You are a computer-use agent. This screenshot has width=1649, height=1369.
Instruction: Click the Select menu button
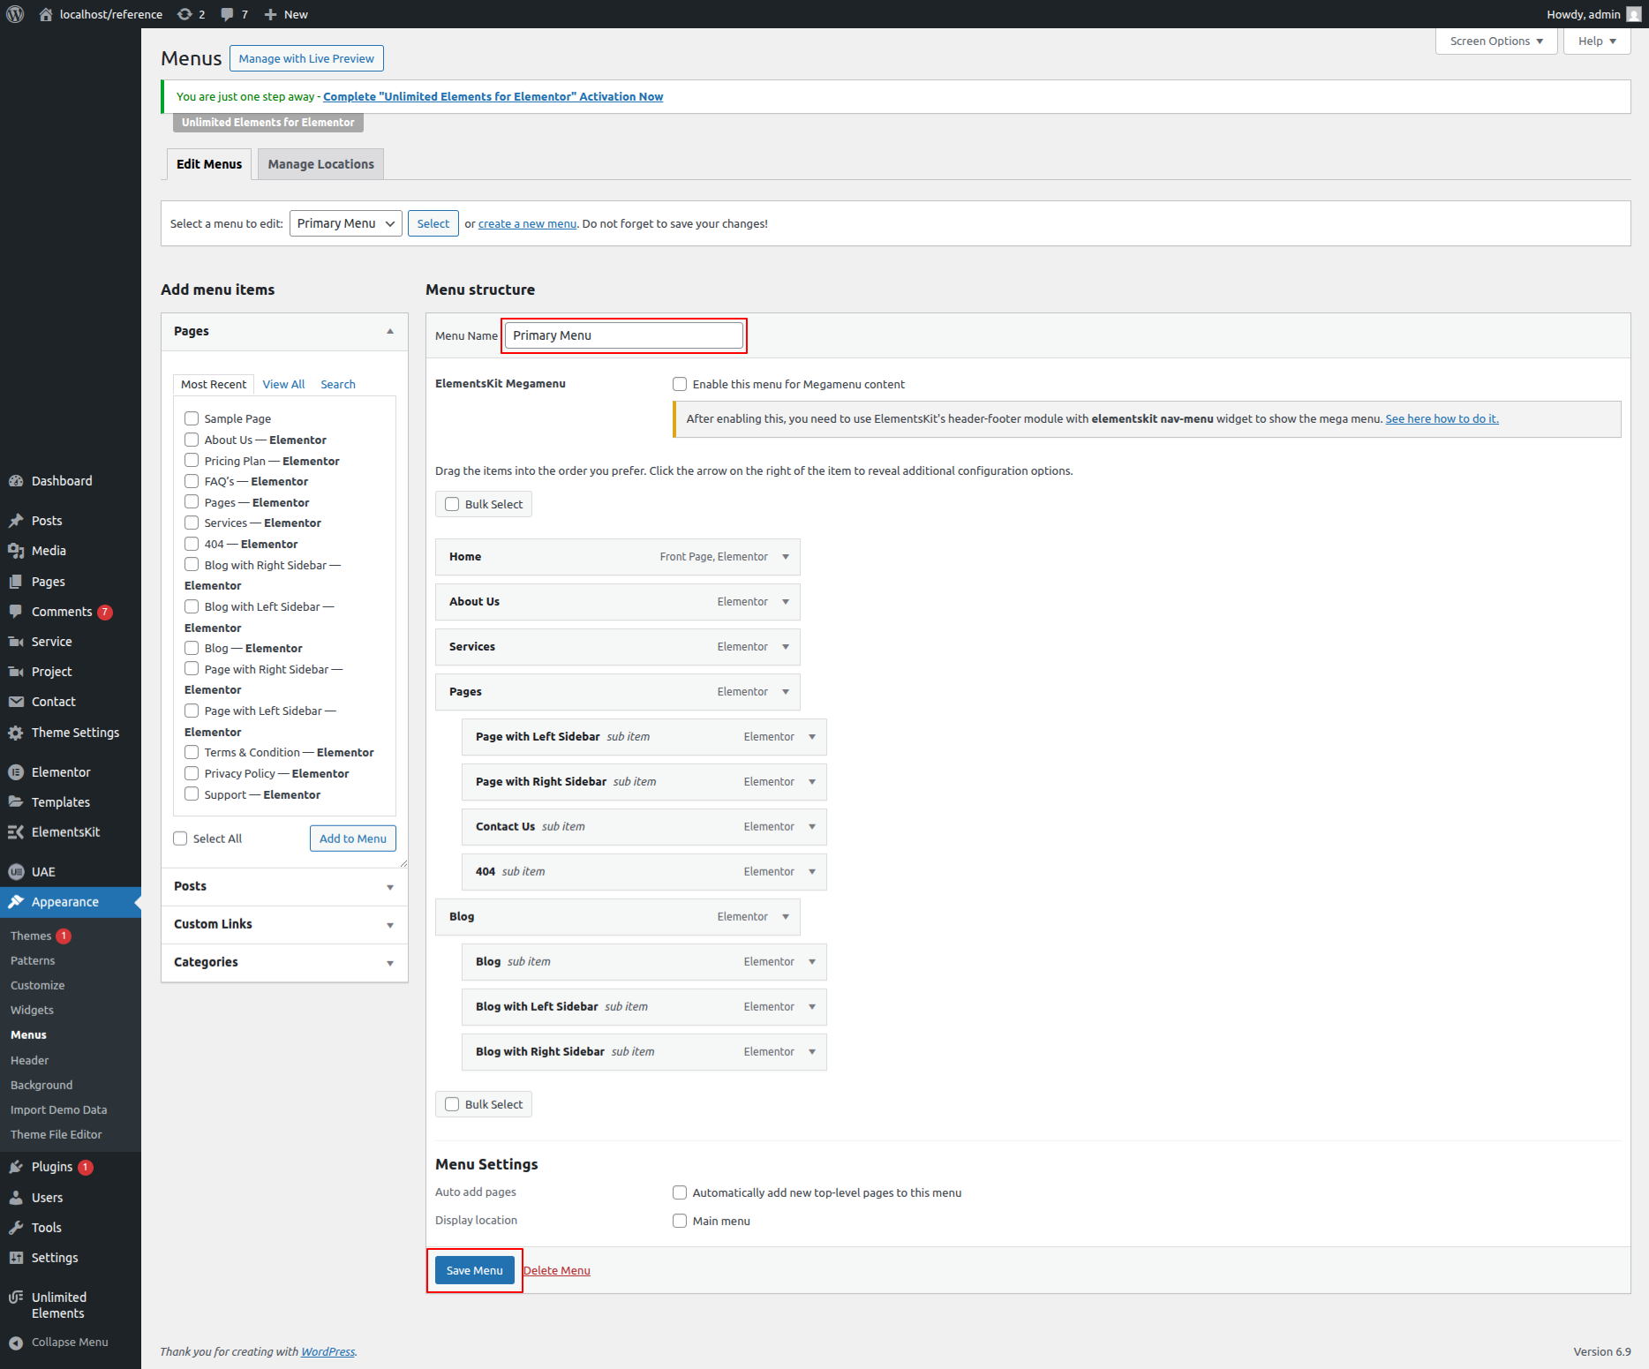433,223
